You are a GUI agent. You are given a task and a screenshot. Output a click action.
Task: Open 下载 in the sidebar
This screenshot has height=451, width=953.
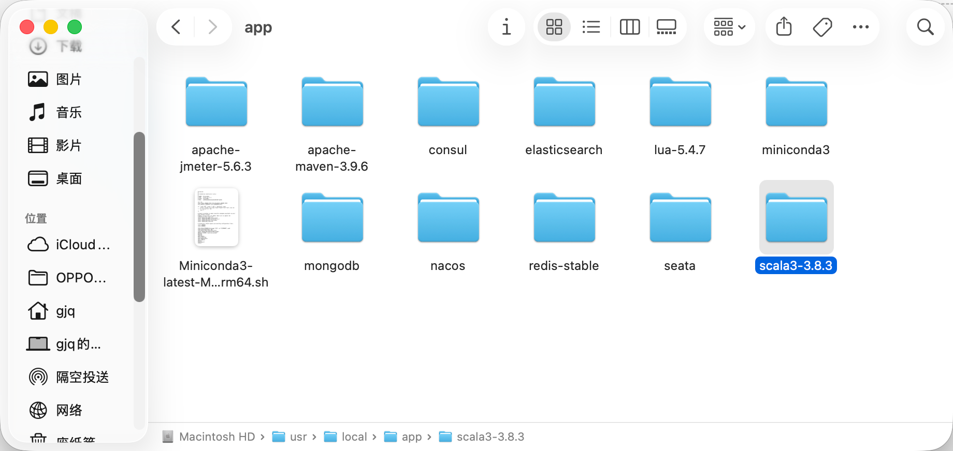tap(55, 46)
